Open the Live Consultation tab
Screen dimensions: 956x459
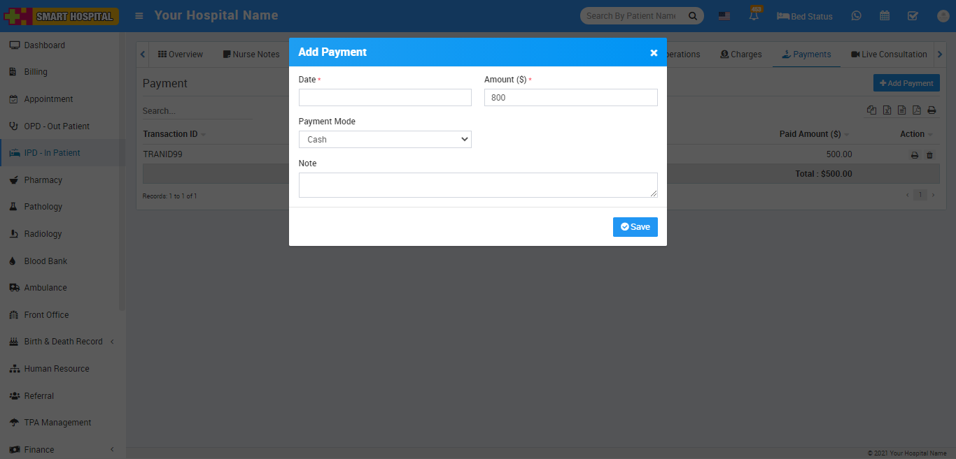pyautogui.click(x=889, y=54)
